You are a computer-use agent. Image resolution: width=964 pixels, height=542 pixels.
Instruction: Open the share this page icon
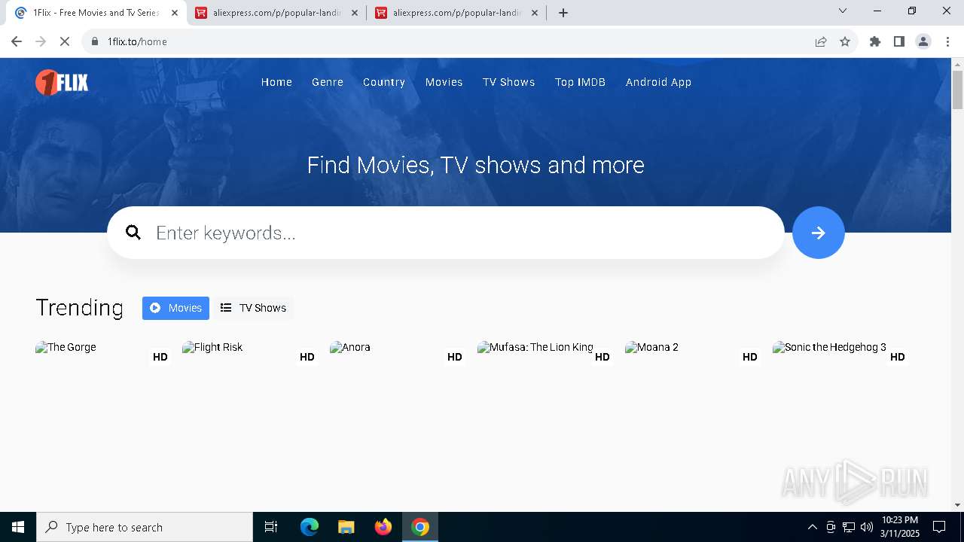(821, 41)
